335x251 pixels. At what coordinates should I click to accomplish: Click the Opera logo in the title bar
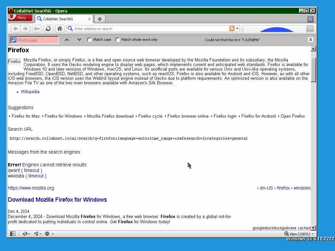(11, 11)
